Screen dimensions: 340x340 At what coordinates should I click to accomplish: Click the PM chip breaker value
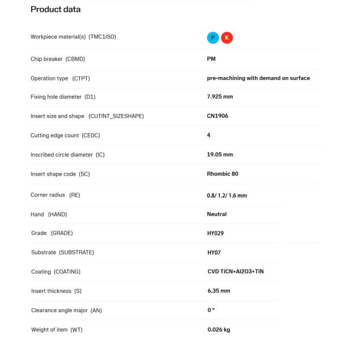point(211,58)
